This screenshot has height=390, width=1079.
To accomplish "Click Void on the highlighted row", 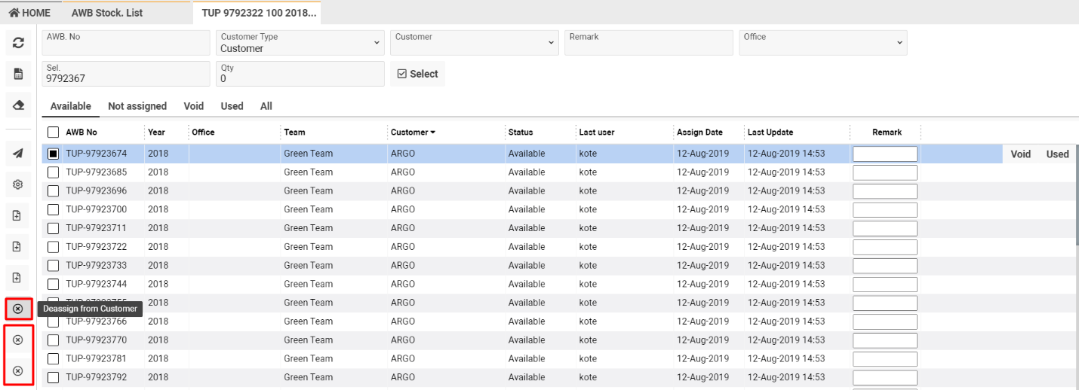I will click(x=1020, y=154).
